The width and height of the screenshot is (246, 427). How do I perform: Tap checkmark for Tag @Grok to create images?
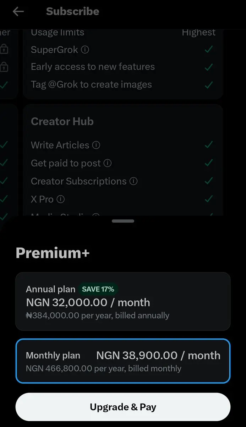tap(209, 85)
